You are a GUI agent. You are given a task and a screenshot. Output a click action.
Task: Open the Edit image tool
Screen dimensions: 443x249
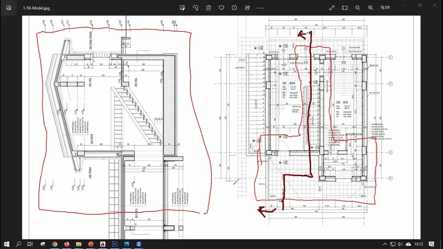[182, 8]
